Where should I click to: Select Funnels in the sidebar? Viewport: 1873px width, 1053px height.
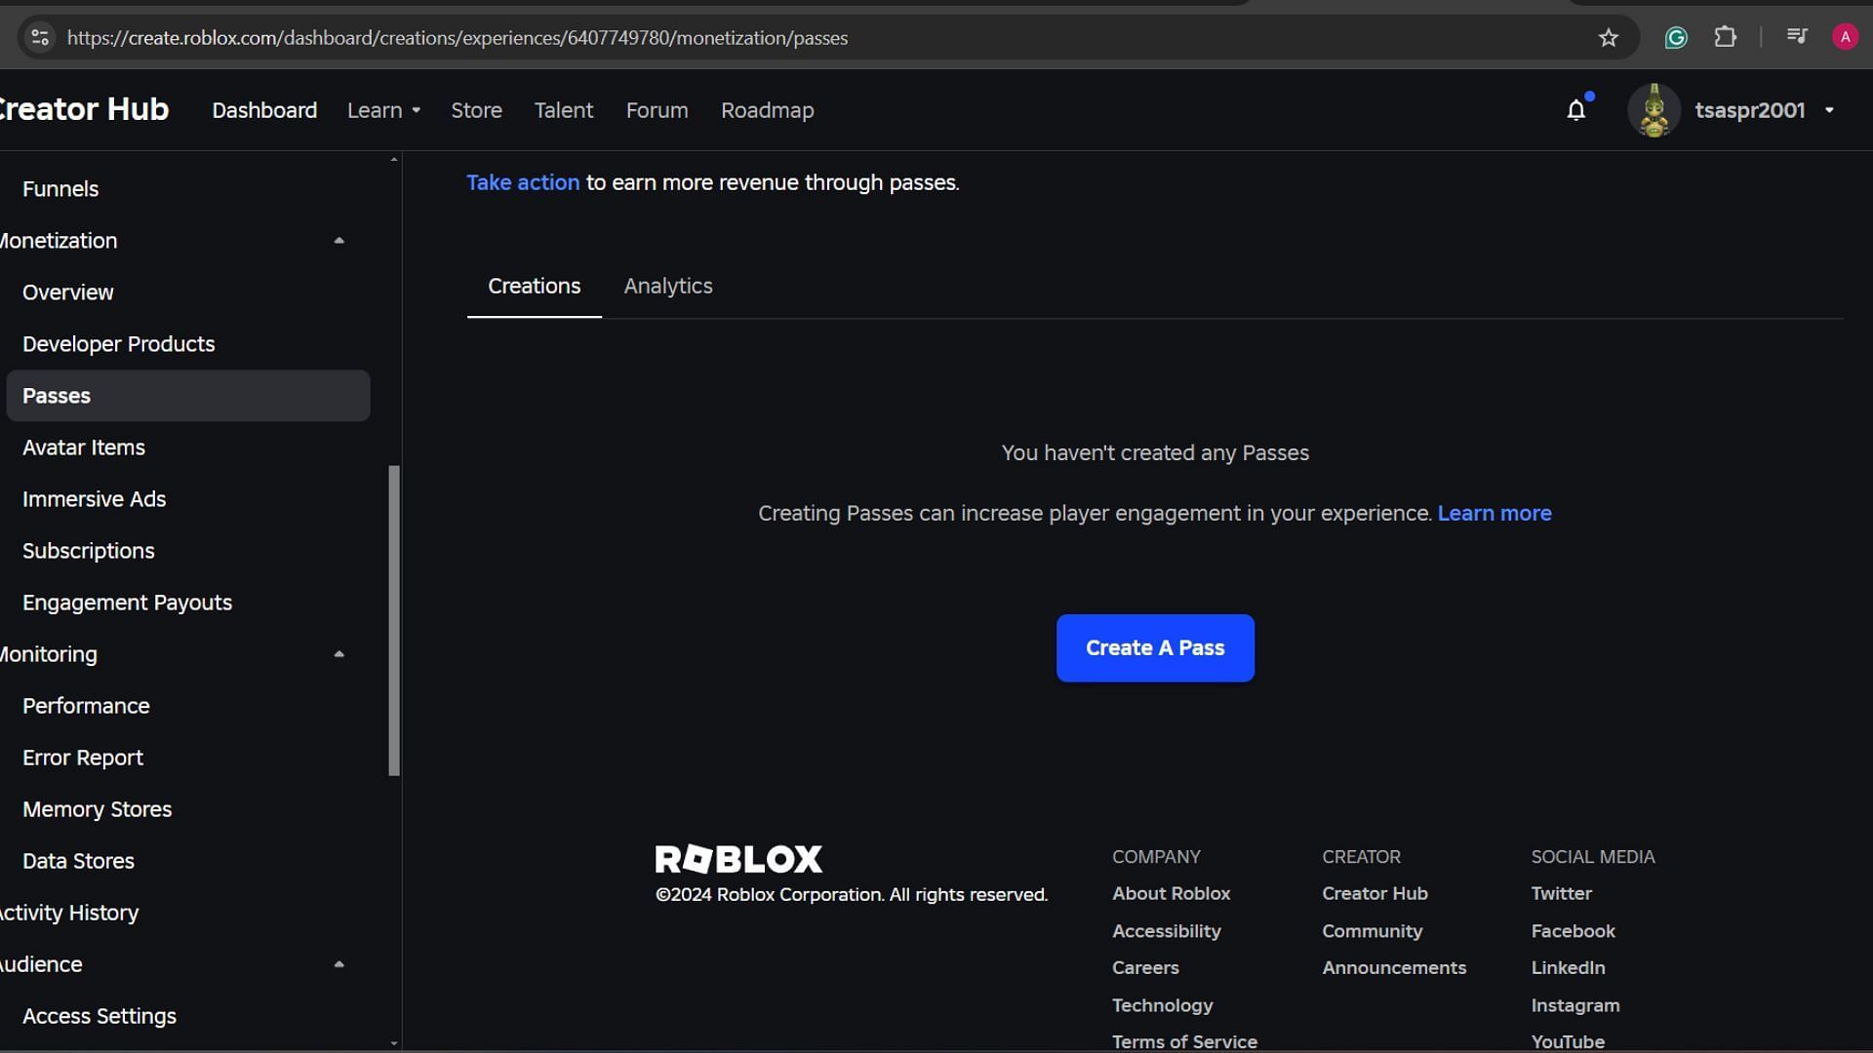(60, 189)
